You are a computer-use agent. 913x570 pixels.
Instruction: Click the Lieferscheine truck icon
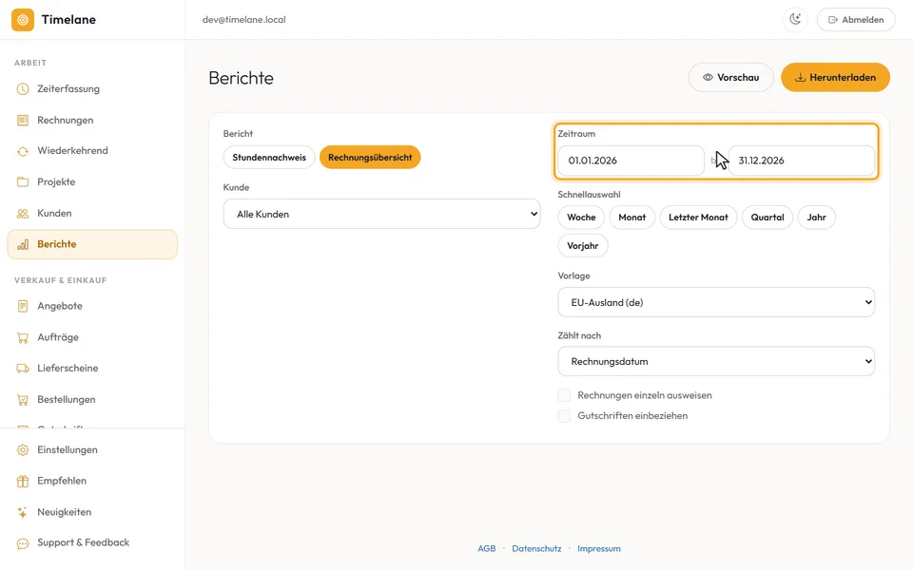point(23,369)
